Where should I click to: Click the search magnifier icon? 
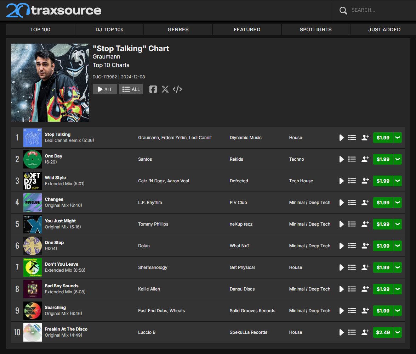pyautogui.click(x=343, y=10)
